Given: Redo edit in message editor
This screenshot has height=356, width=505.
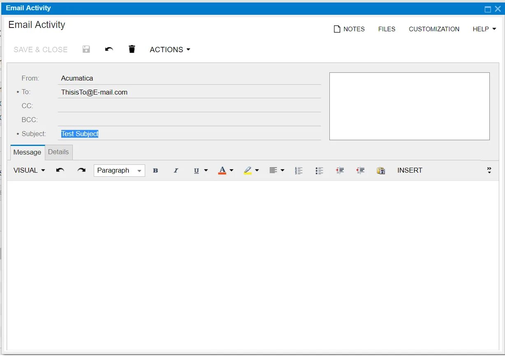Looking at the screenshot, I should [81, 170].
